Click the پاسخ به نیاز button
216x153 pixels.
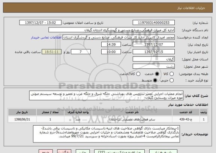pyautogui.click(x=163, y=151)
